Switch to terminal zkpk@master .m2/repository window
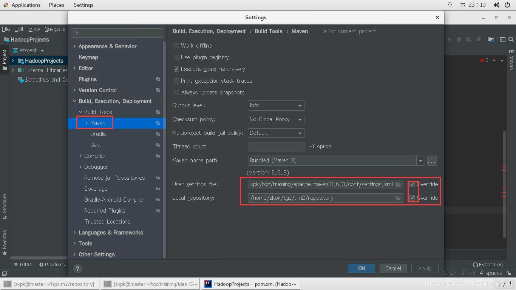516x290 pixels. [50, 284]
